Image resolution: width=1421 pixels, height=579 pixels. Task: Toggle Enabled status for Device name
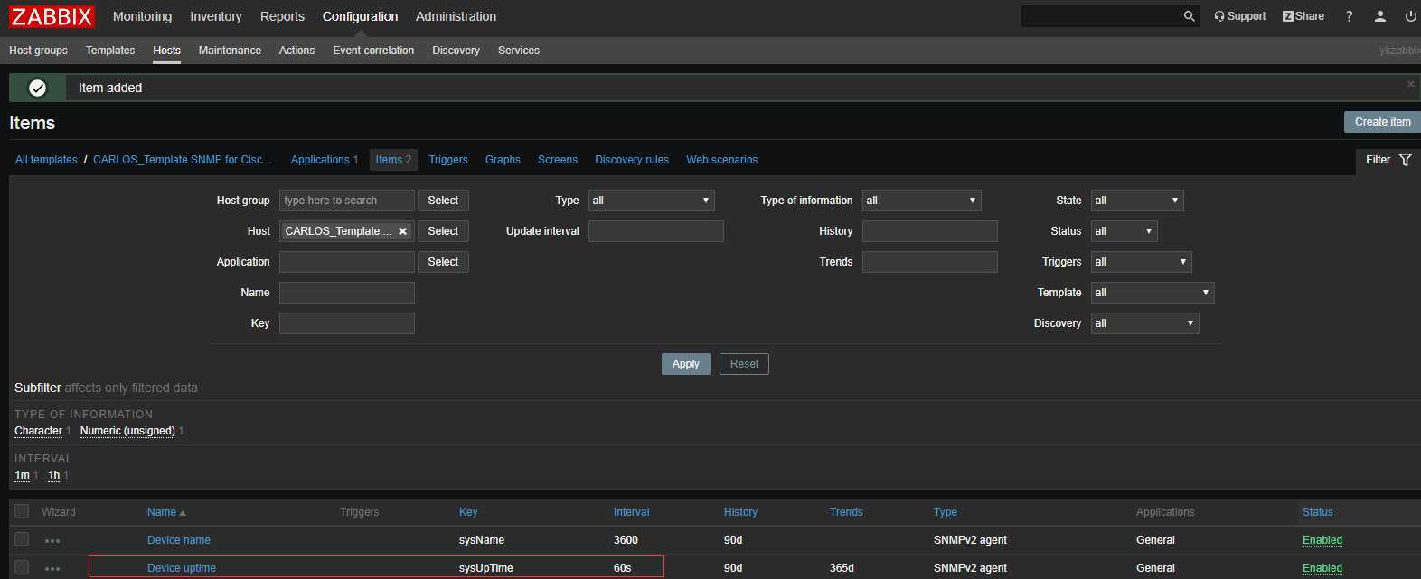pos(1322,540)
